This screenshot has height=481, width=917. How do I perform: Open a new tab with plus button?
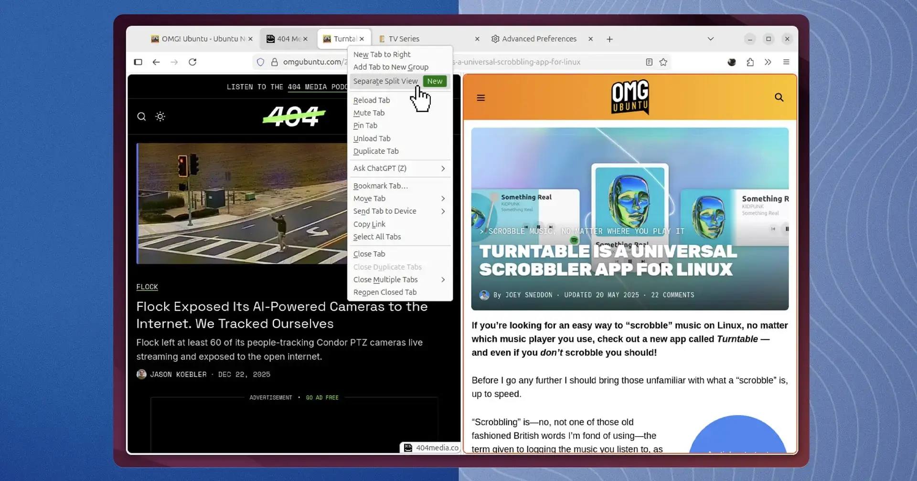609,39
